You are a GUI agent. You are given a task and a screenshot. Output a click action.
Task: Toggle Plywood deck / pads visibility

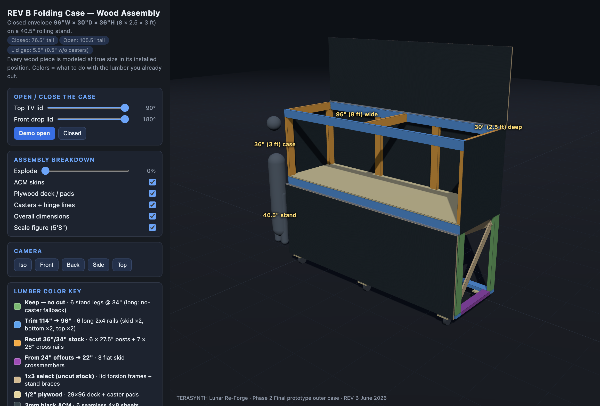coord(152,193)
